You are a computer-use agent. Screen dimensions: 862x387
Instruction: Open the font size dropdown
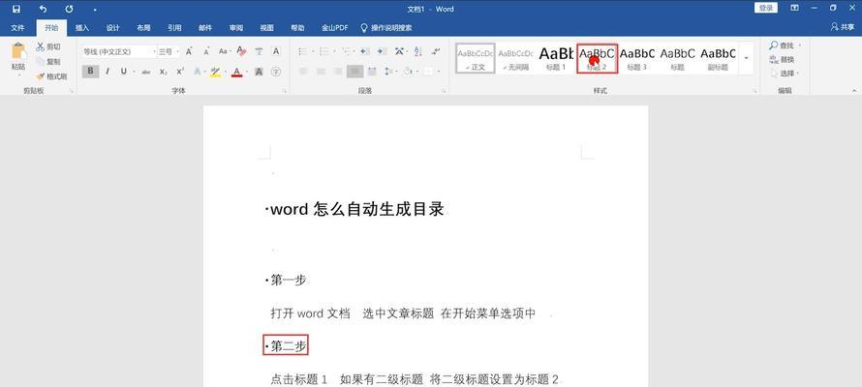179,51
